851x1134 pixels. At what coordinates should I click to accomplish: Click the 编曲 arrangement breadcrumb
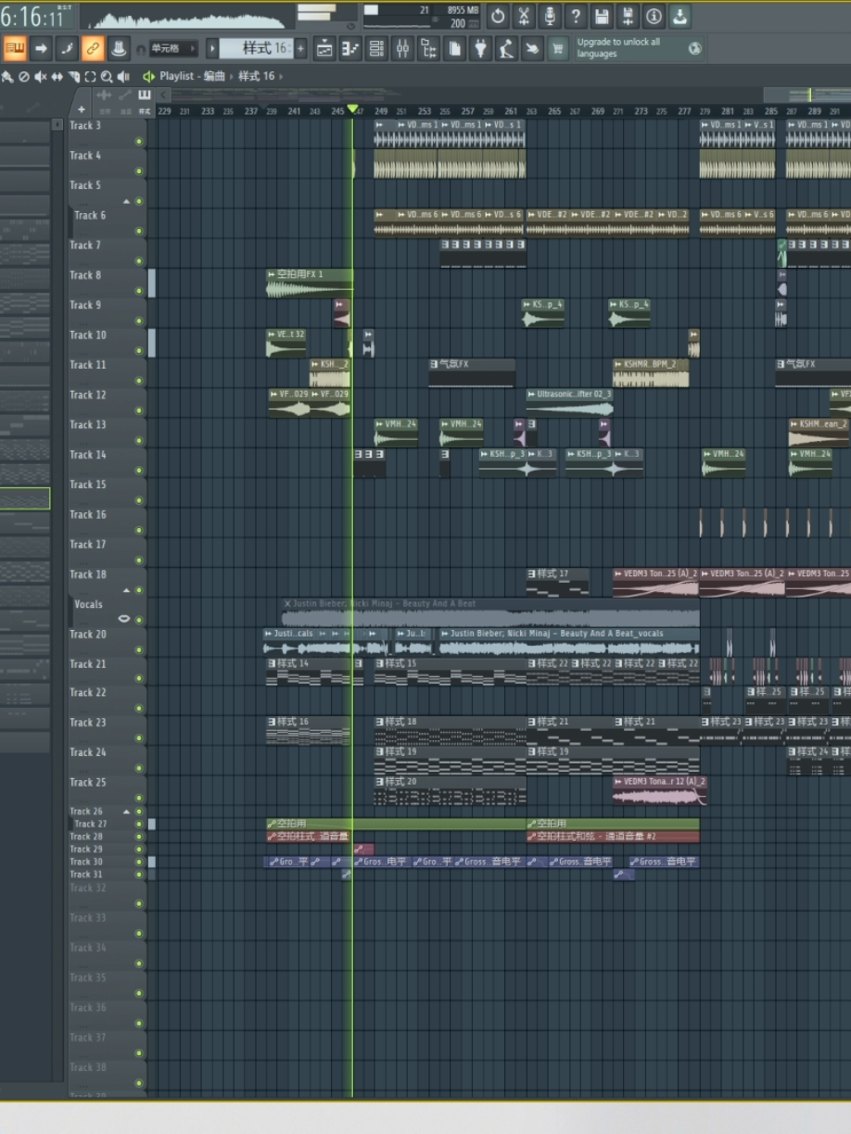[x=214, y=76]
